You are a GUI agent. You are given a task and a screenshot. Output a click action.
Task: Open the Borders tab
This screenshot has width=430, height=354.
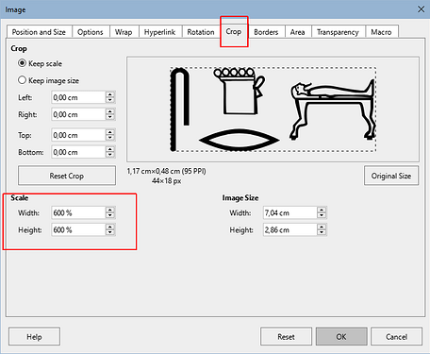point(266,32)
